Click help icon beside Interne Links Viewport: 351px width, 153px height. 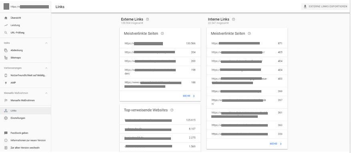point(233,19)
